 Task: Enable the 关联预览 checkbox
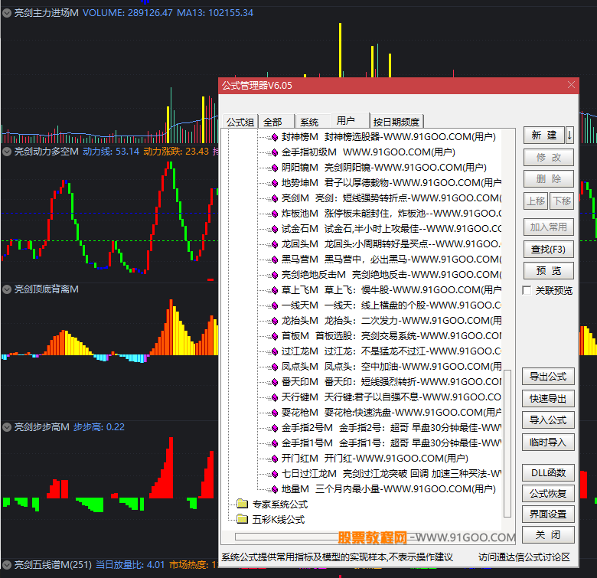click(527, 291)
